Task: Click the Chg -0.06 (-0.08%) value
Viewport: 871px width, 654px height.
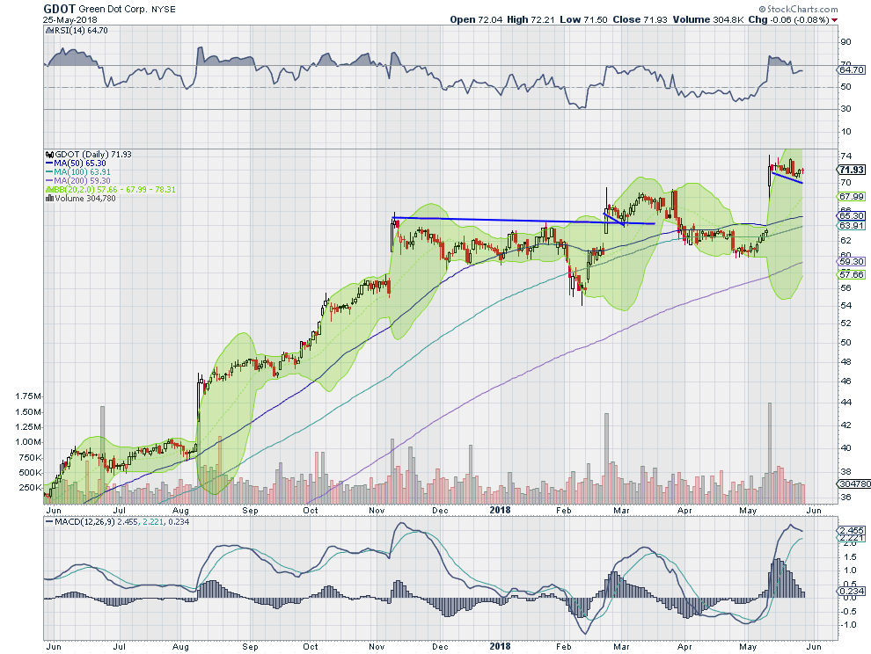Action: click(789, 19)
